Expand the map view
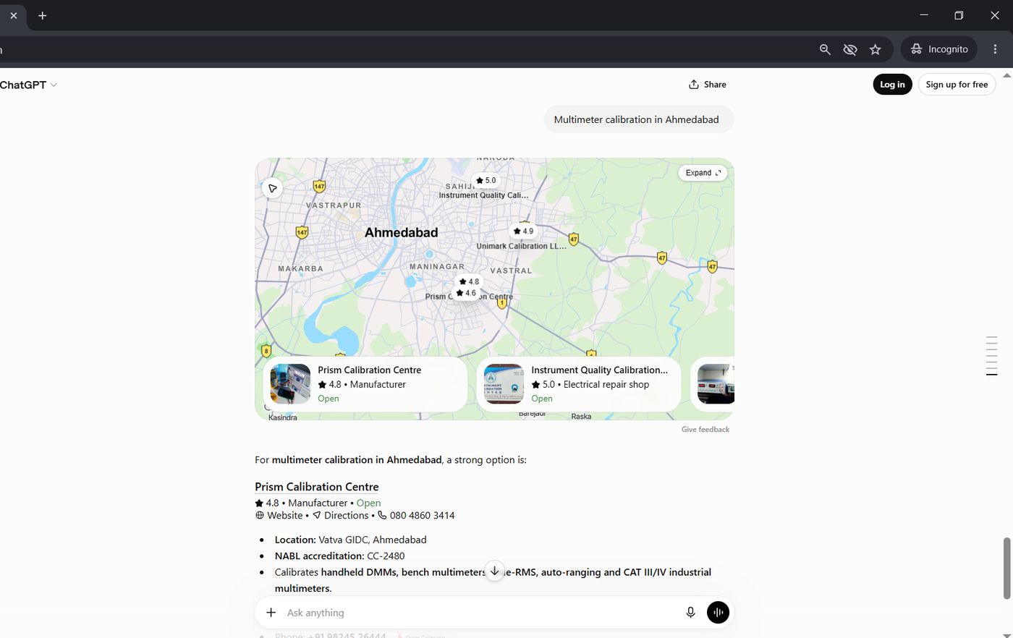 coord(703,173)
